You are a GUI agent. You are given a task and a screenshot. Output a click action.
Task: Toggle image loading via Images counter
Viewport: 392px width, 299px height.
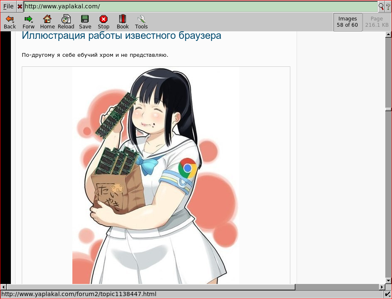[x=348, y=22]
